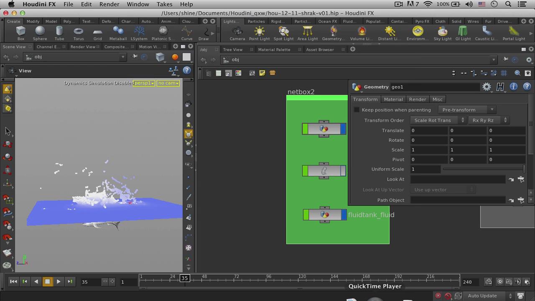Show geo1 node info icon
The height and width of the screenshot is (301, 535).
point(513,87)
